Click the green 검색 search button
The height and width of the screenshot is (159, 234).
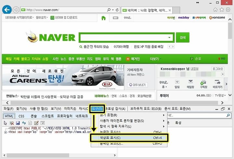coord(183,37)
